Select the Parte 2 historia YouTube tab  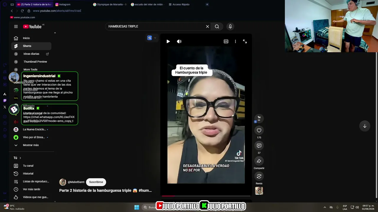pos(34,4)
